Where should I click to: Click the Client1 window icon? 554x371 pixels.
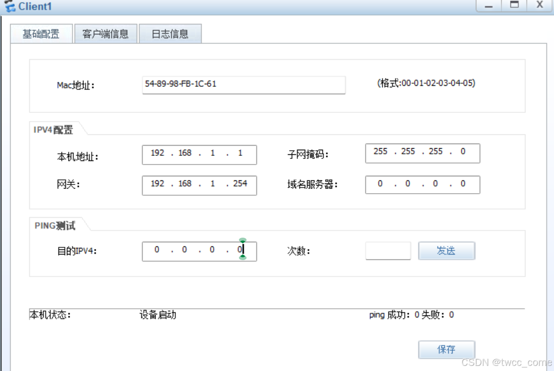(10, 6)
